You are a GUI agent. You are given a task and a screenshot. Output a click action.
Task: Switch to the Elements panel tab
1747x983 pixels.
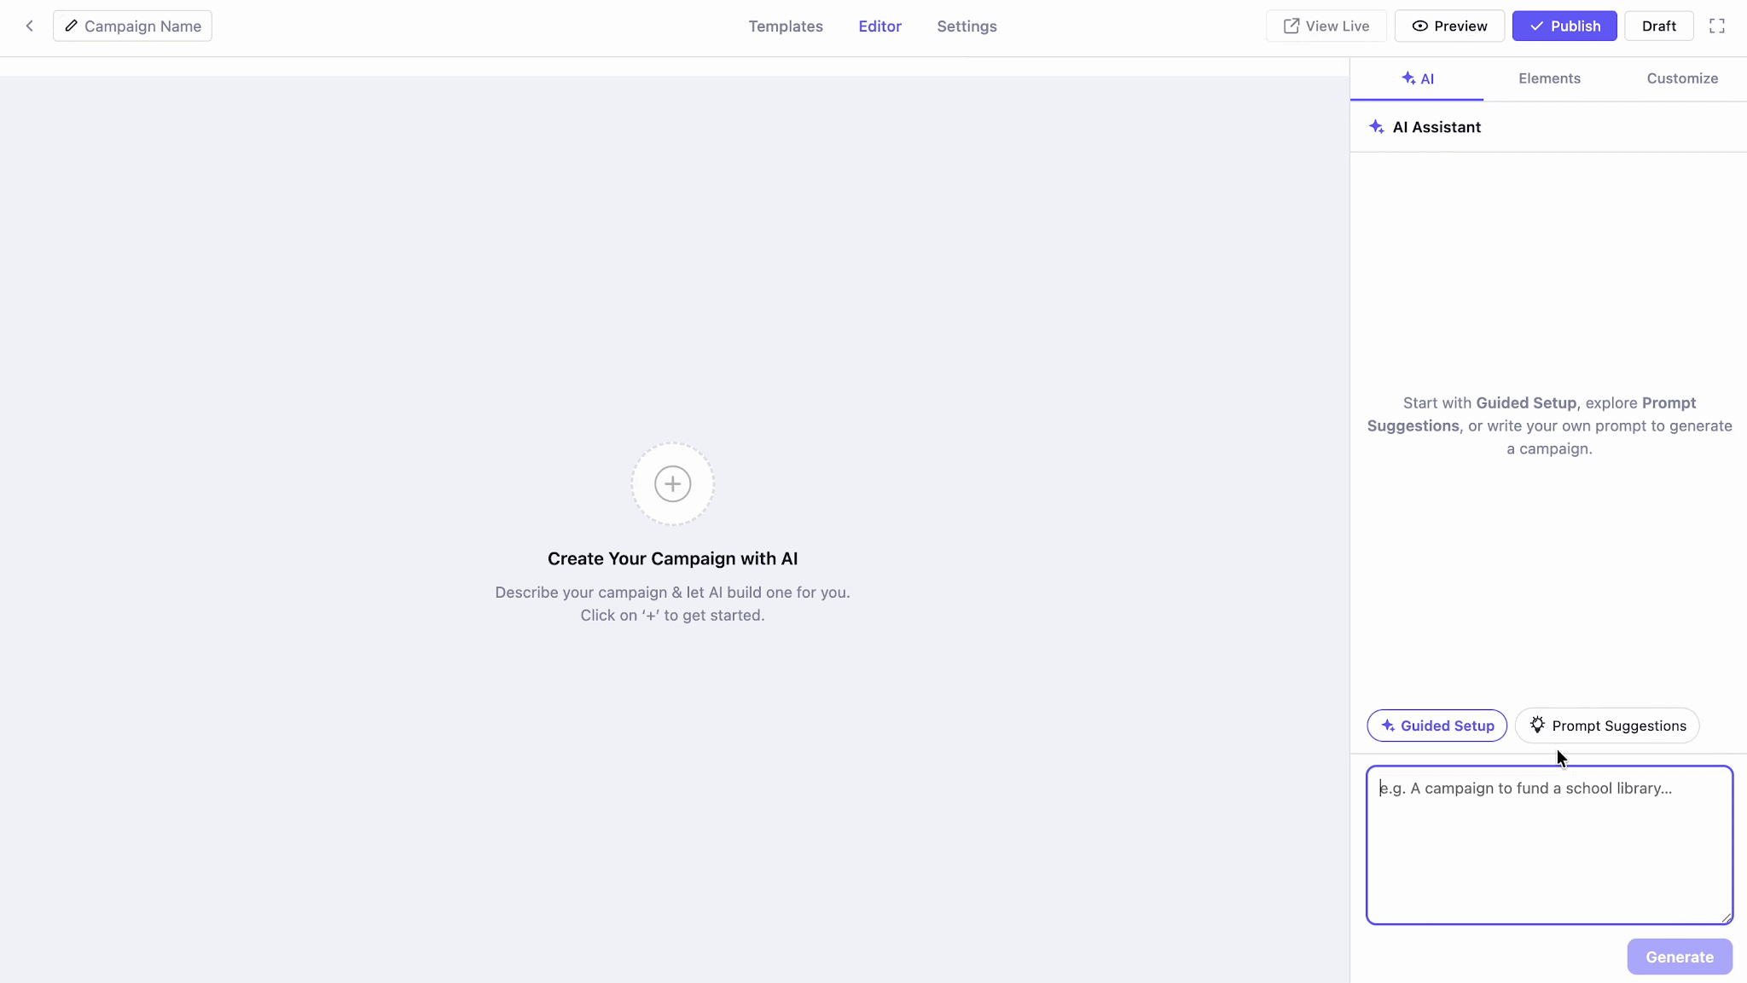click(x=1549, y=78)
